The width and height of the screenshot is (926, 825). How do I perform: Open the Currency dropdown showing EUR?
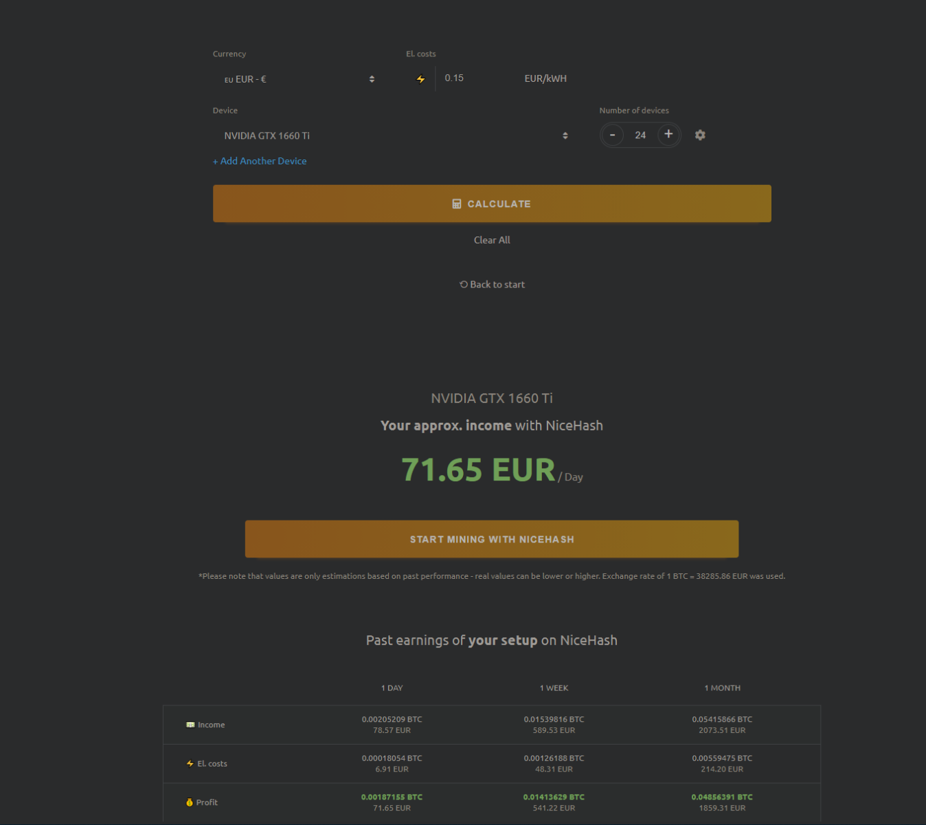(x=299, y=79)
